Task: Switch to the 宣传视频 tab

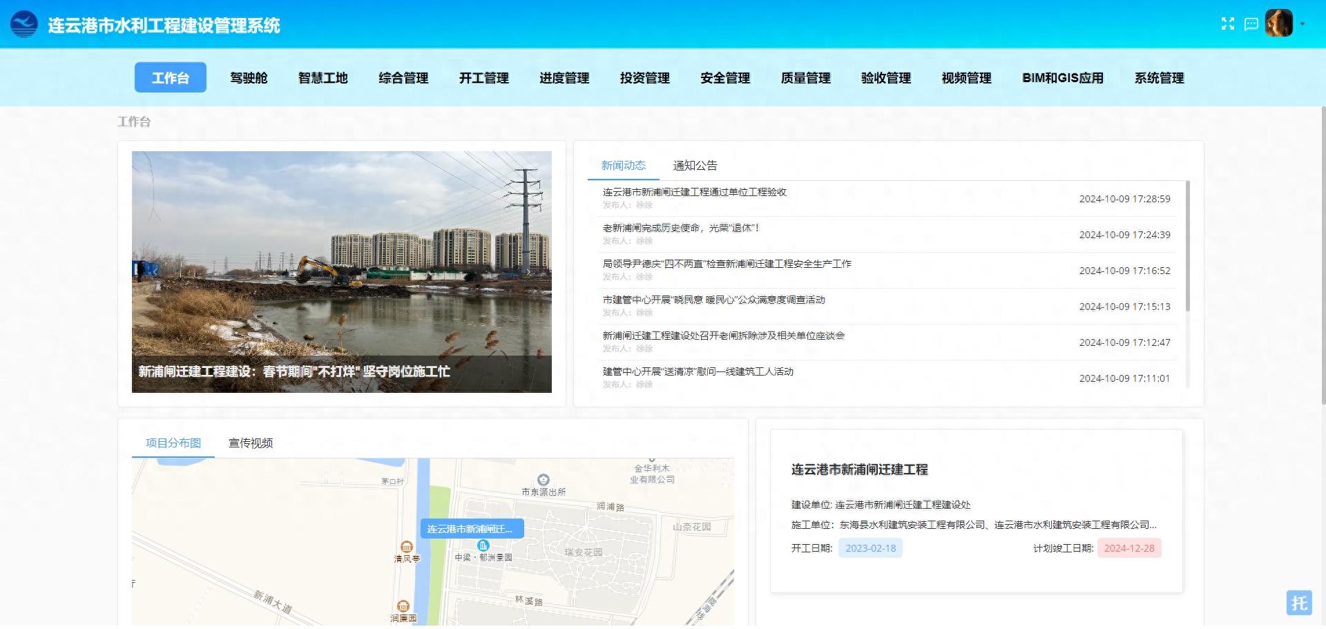Action: [x=251, y=443]
